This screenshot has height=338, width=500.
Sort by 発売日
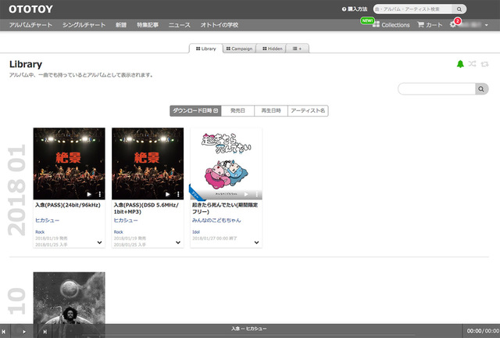point(237,110)
